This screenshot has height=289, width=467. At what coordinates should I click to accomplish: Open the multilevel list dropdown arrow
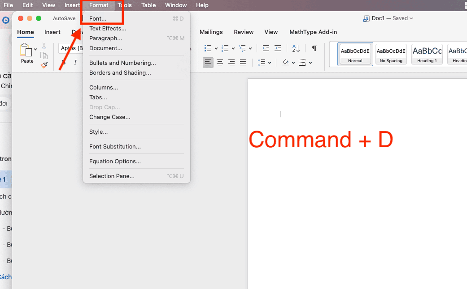pyautogui.click(x=250, y=48)
